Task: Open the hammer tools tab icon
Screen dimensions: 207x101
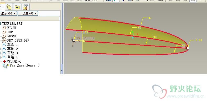Action: click(x=25, y=7)
